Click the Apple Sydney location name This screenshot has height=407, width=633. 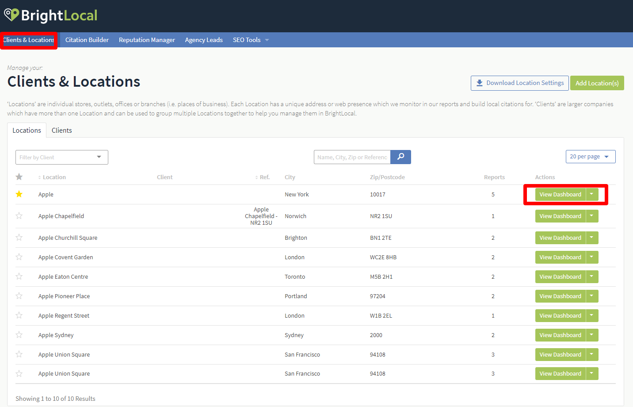56,335
